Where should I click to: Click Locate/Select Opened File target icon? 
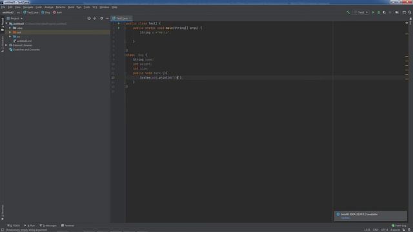(89, 19)
